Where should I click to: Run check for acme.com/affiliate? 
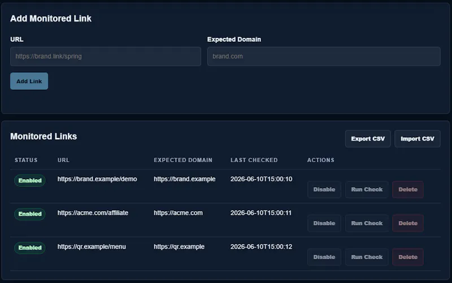[367, 223]
